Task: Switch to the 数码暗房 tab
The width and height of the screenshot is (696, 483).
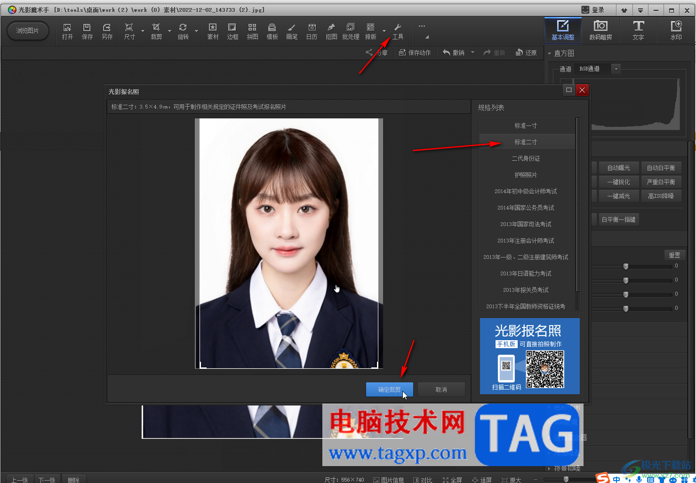Action: coord(600,31)
